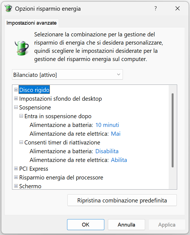Image resolution: width=190 pixels, height=235 pixels.
Task: Select the Impostazioni avanzate tab
Action: [x=31, y=23]
